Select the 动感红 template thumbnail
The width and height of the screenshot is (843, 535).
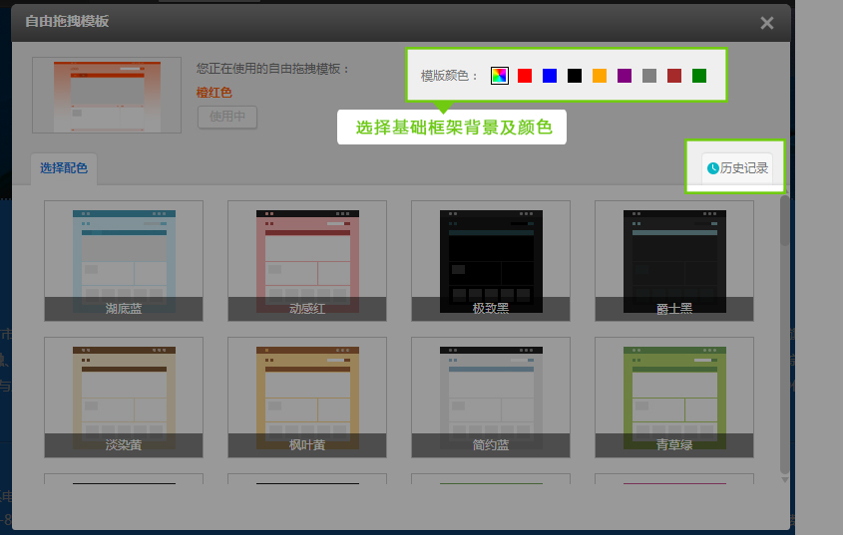click(x=307, y=261)
